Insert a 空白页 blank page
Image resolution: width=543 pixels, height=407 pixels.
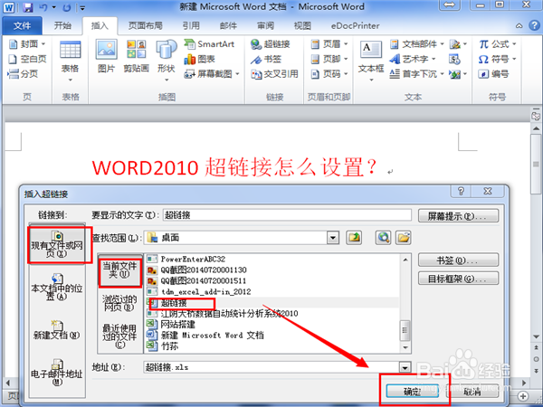pyautogui.click(x=27, y=59)
